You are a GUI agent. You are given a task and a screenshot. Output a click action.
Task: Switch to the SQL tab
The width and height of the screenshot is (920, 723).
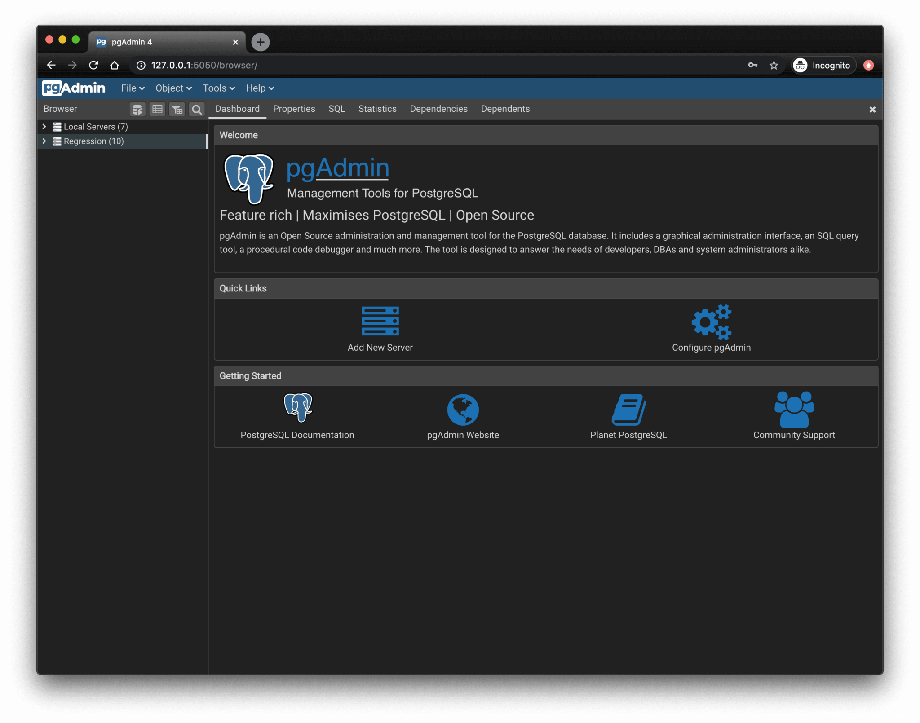tap(336, 109)
